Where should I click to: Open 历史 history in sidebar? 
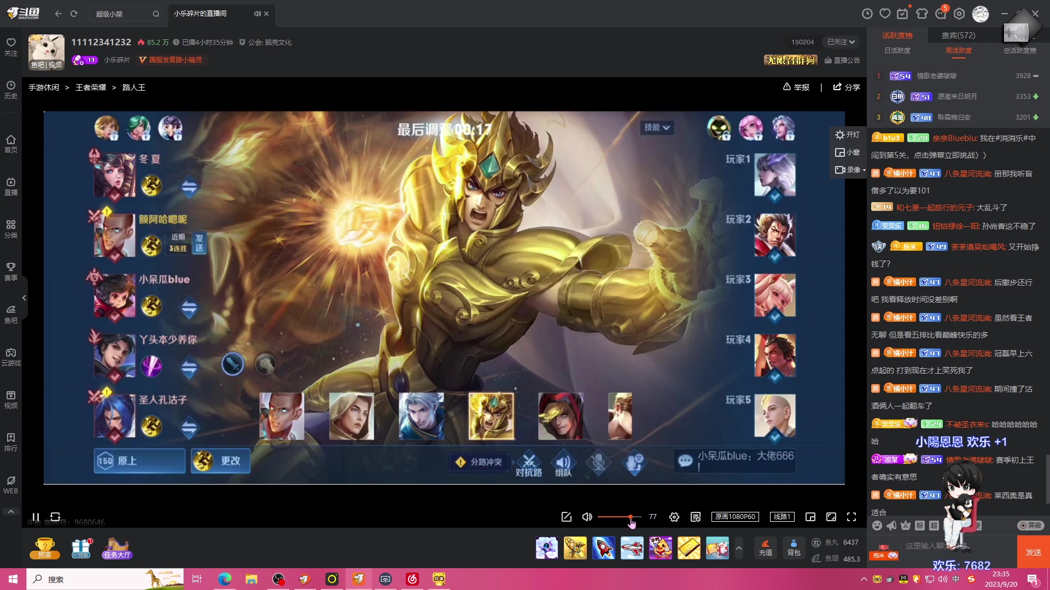[11, 90]
